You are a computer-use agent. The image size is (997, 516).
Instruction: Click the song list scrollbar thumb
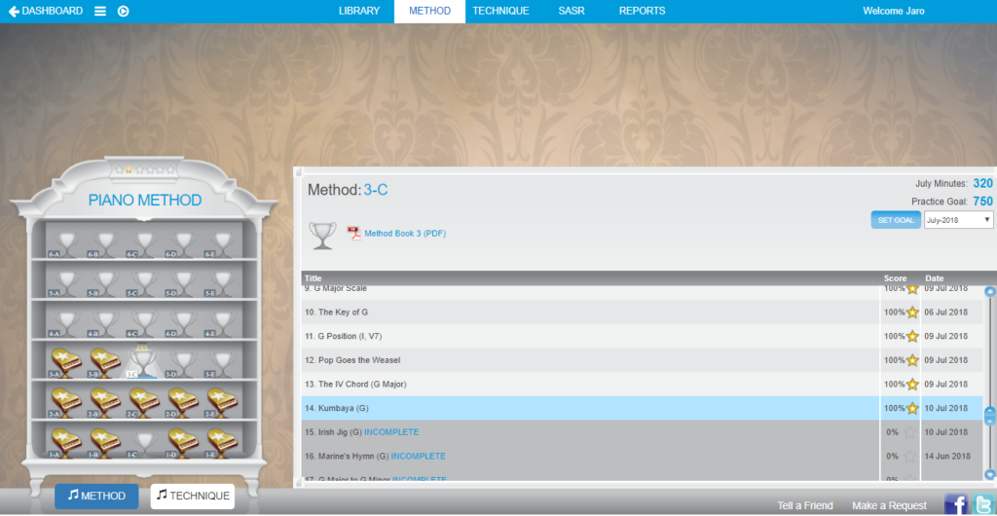[989, 416]
